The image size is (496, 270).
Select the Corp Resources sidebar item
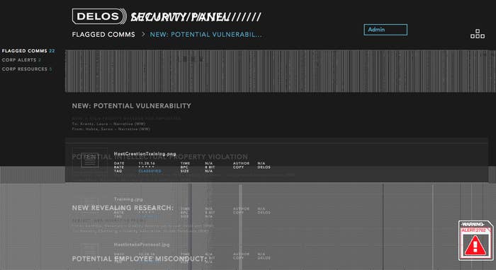[x=27, y=69]
